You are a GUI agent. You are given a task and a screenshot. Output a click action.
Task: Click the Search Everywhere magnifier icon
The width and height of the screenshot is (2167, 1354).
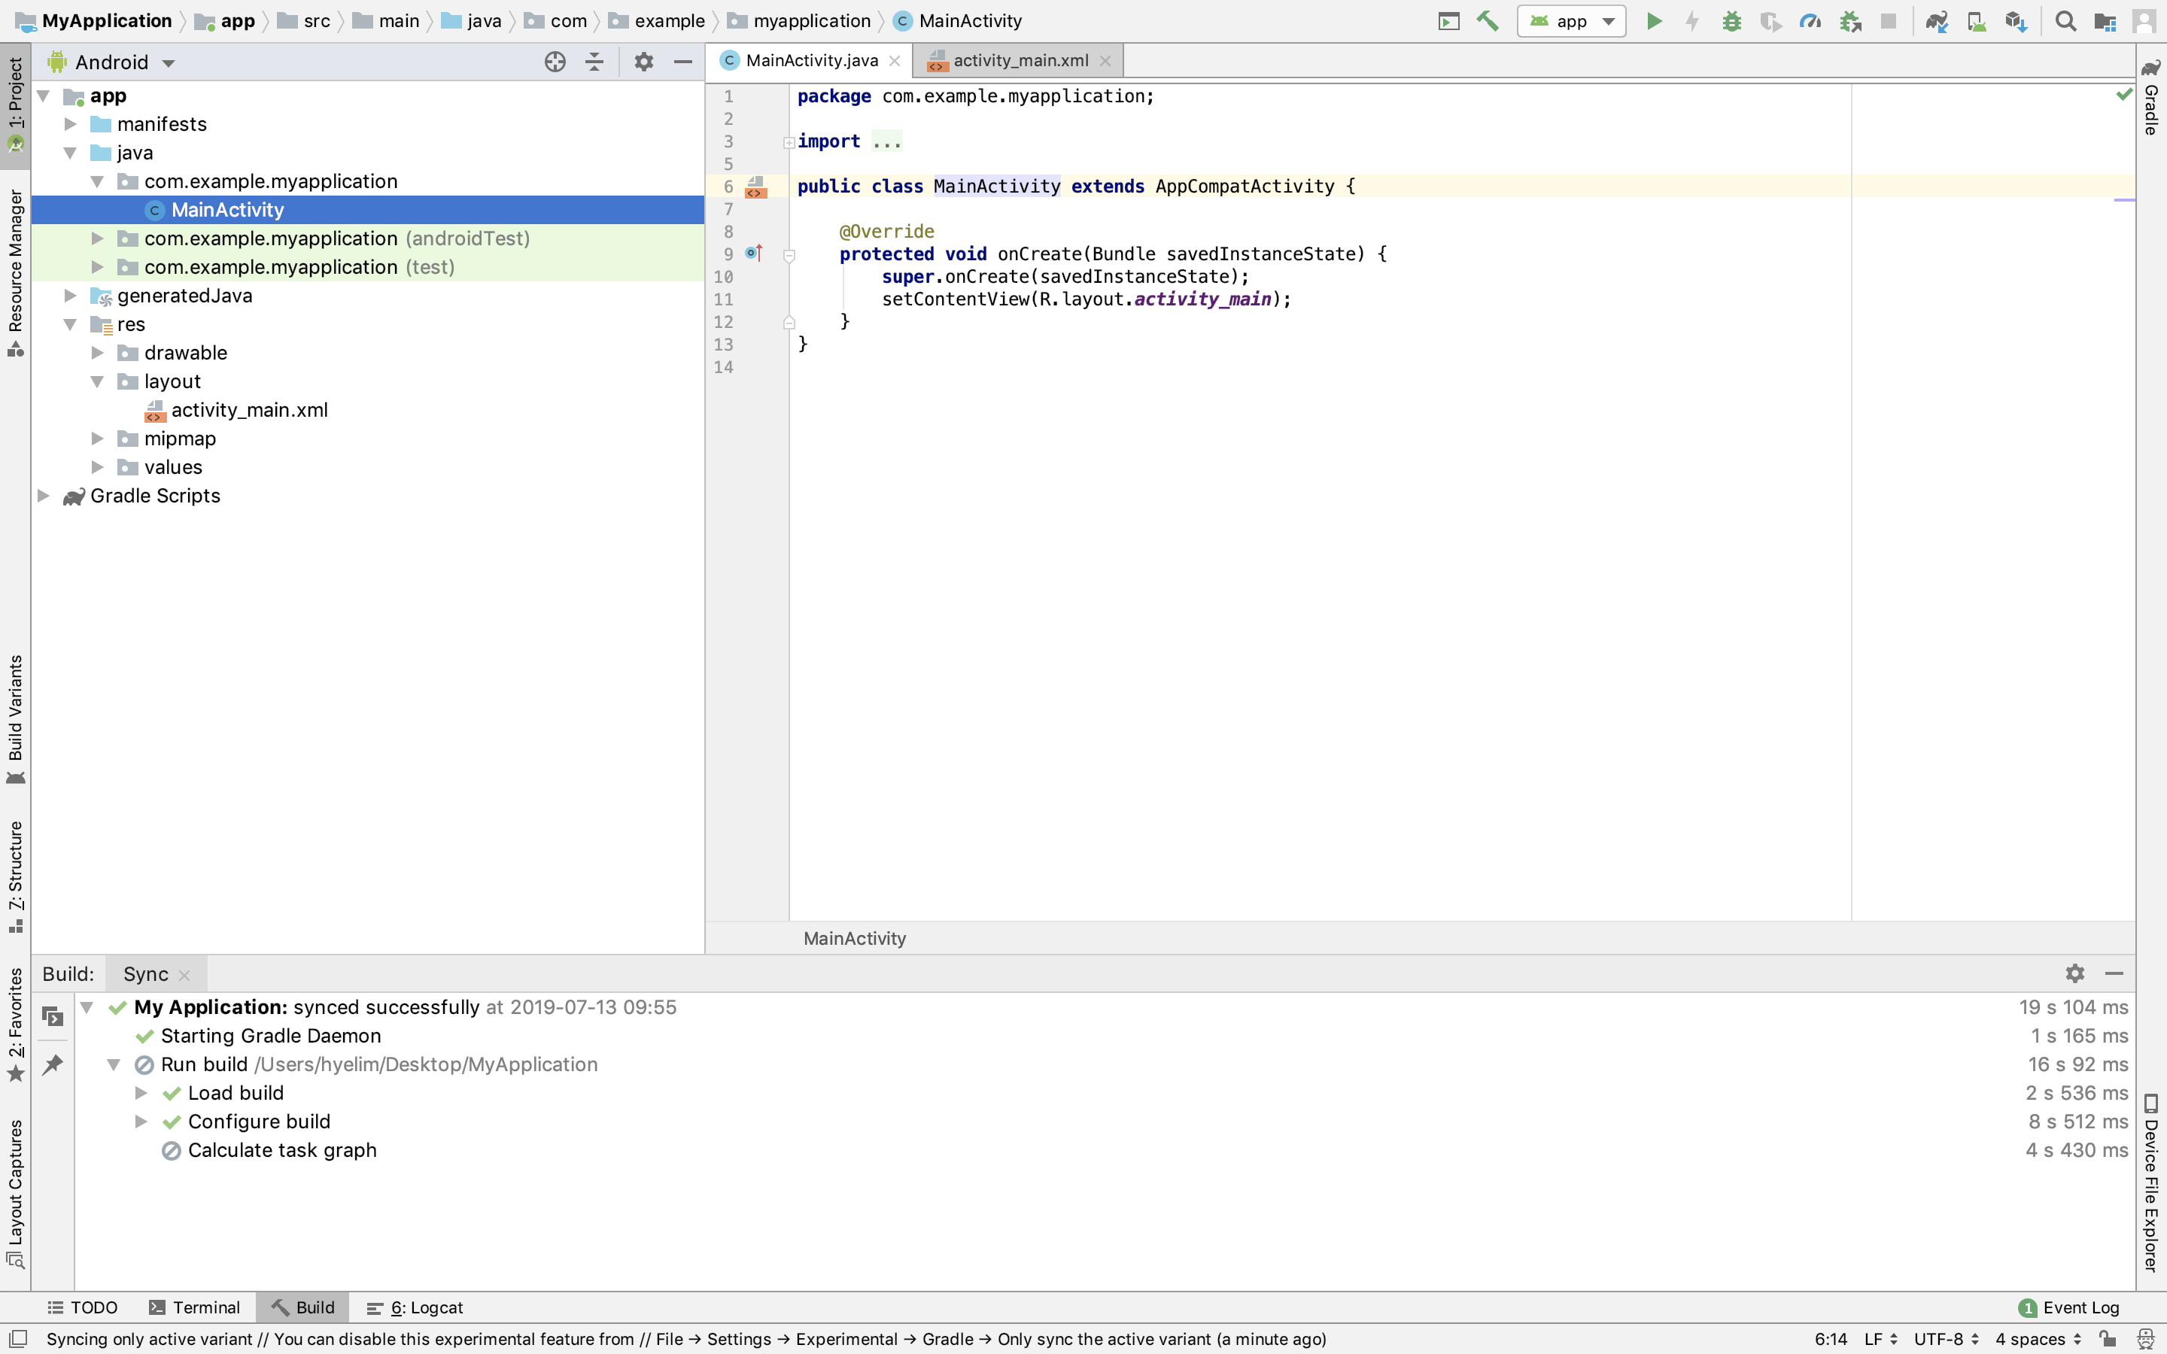pyautogui.click(x=2066, y=20)
